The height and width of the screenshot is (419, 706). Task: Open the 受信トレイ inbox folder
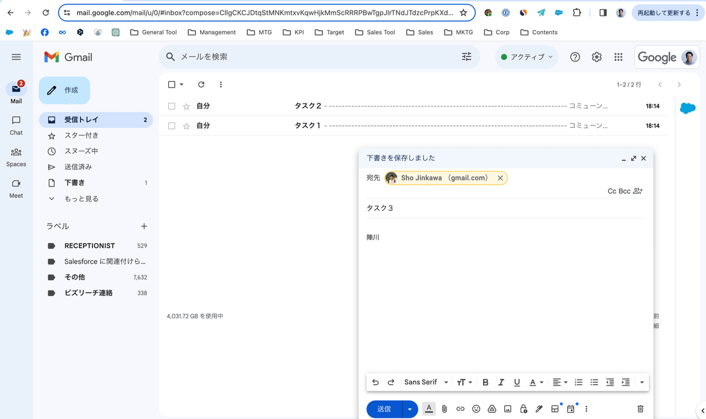96,119
